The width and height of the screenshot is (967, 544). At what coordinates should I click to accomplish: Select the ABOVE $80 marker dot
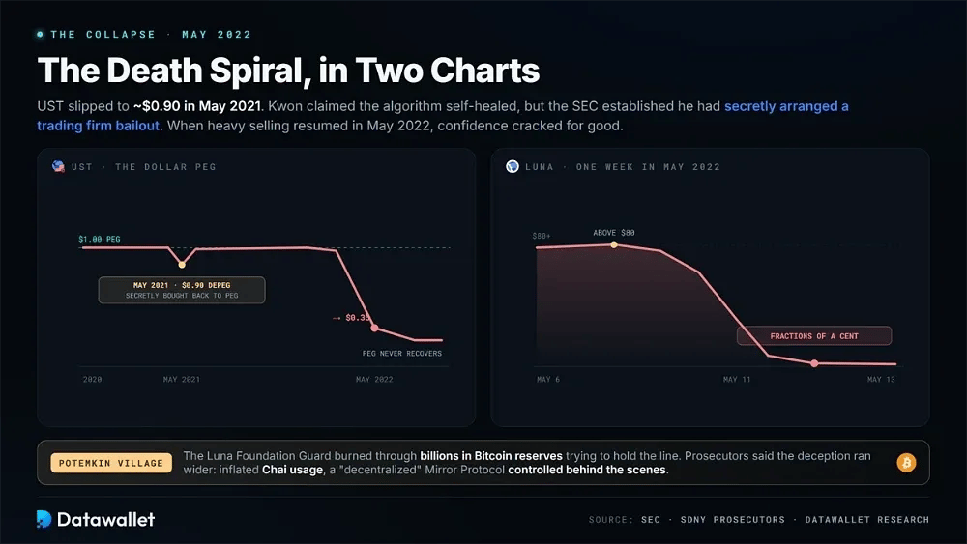(614, 244)
